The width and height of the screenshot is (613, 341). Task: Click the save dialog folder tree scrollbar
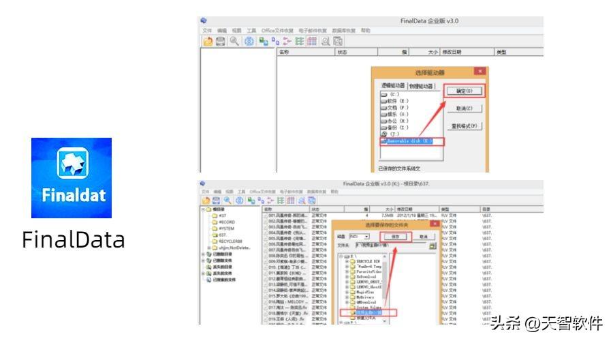coord(385,288)
